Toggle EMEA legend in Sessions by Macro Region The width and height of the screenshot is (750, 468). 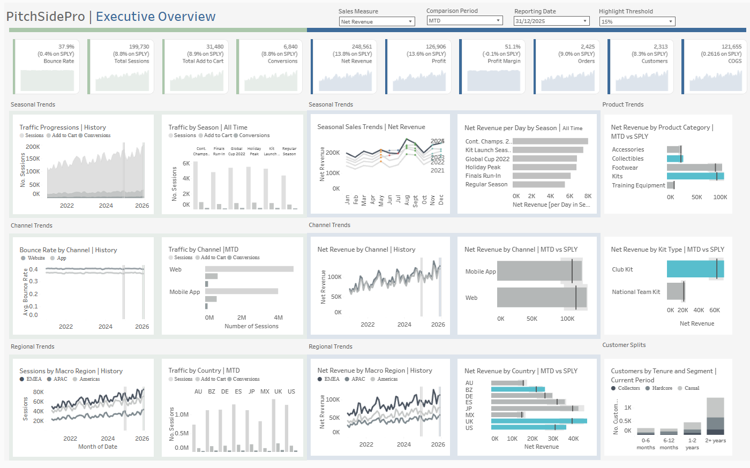click(22, 379)
